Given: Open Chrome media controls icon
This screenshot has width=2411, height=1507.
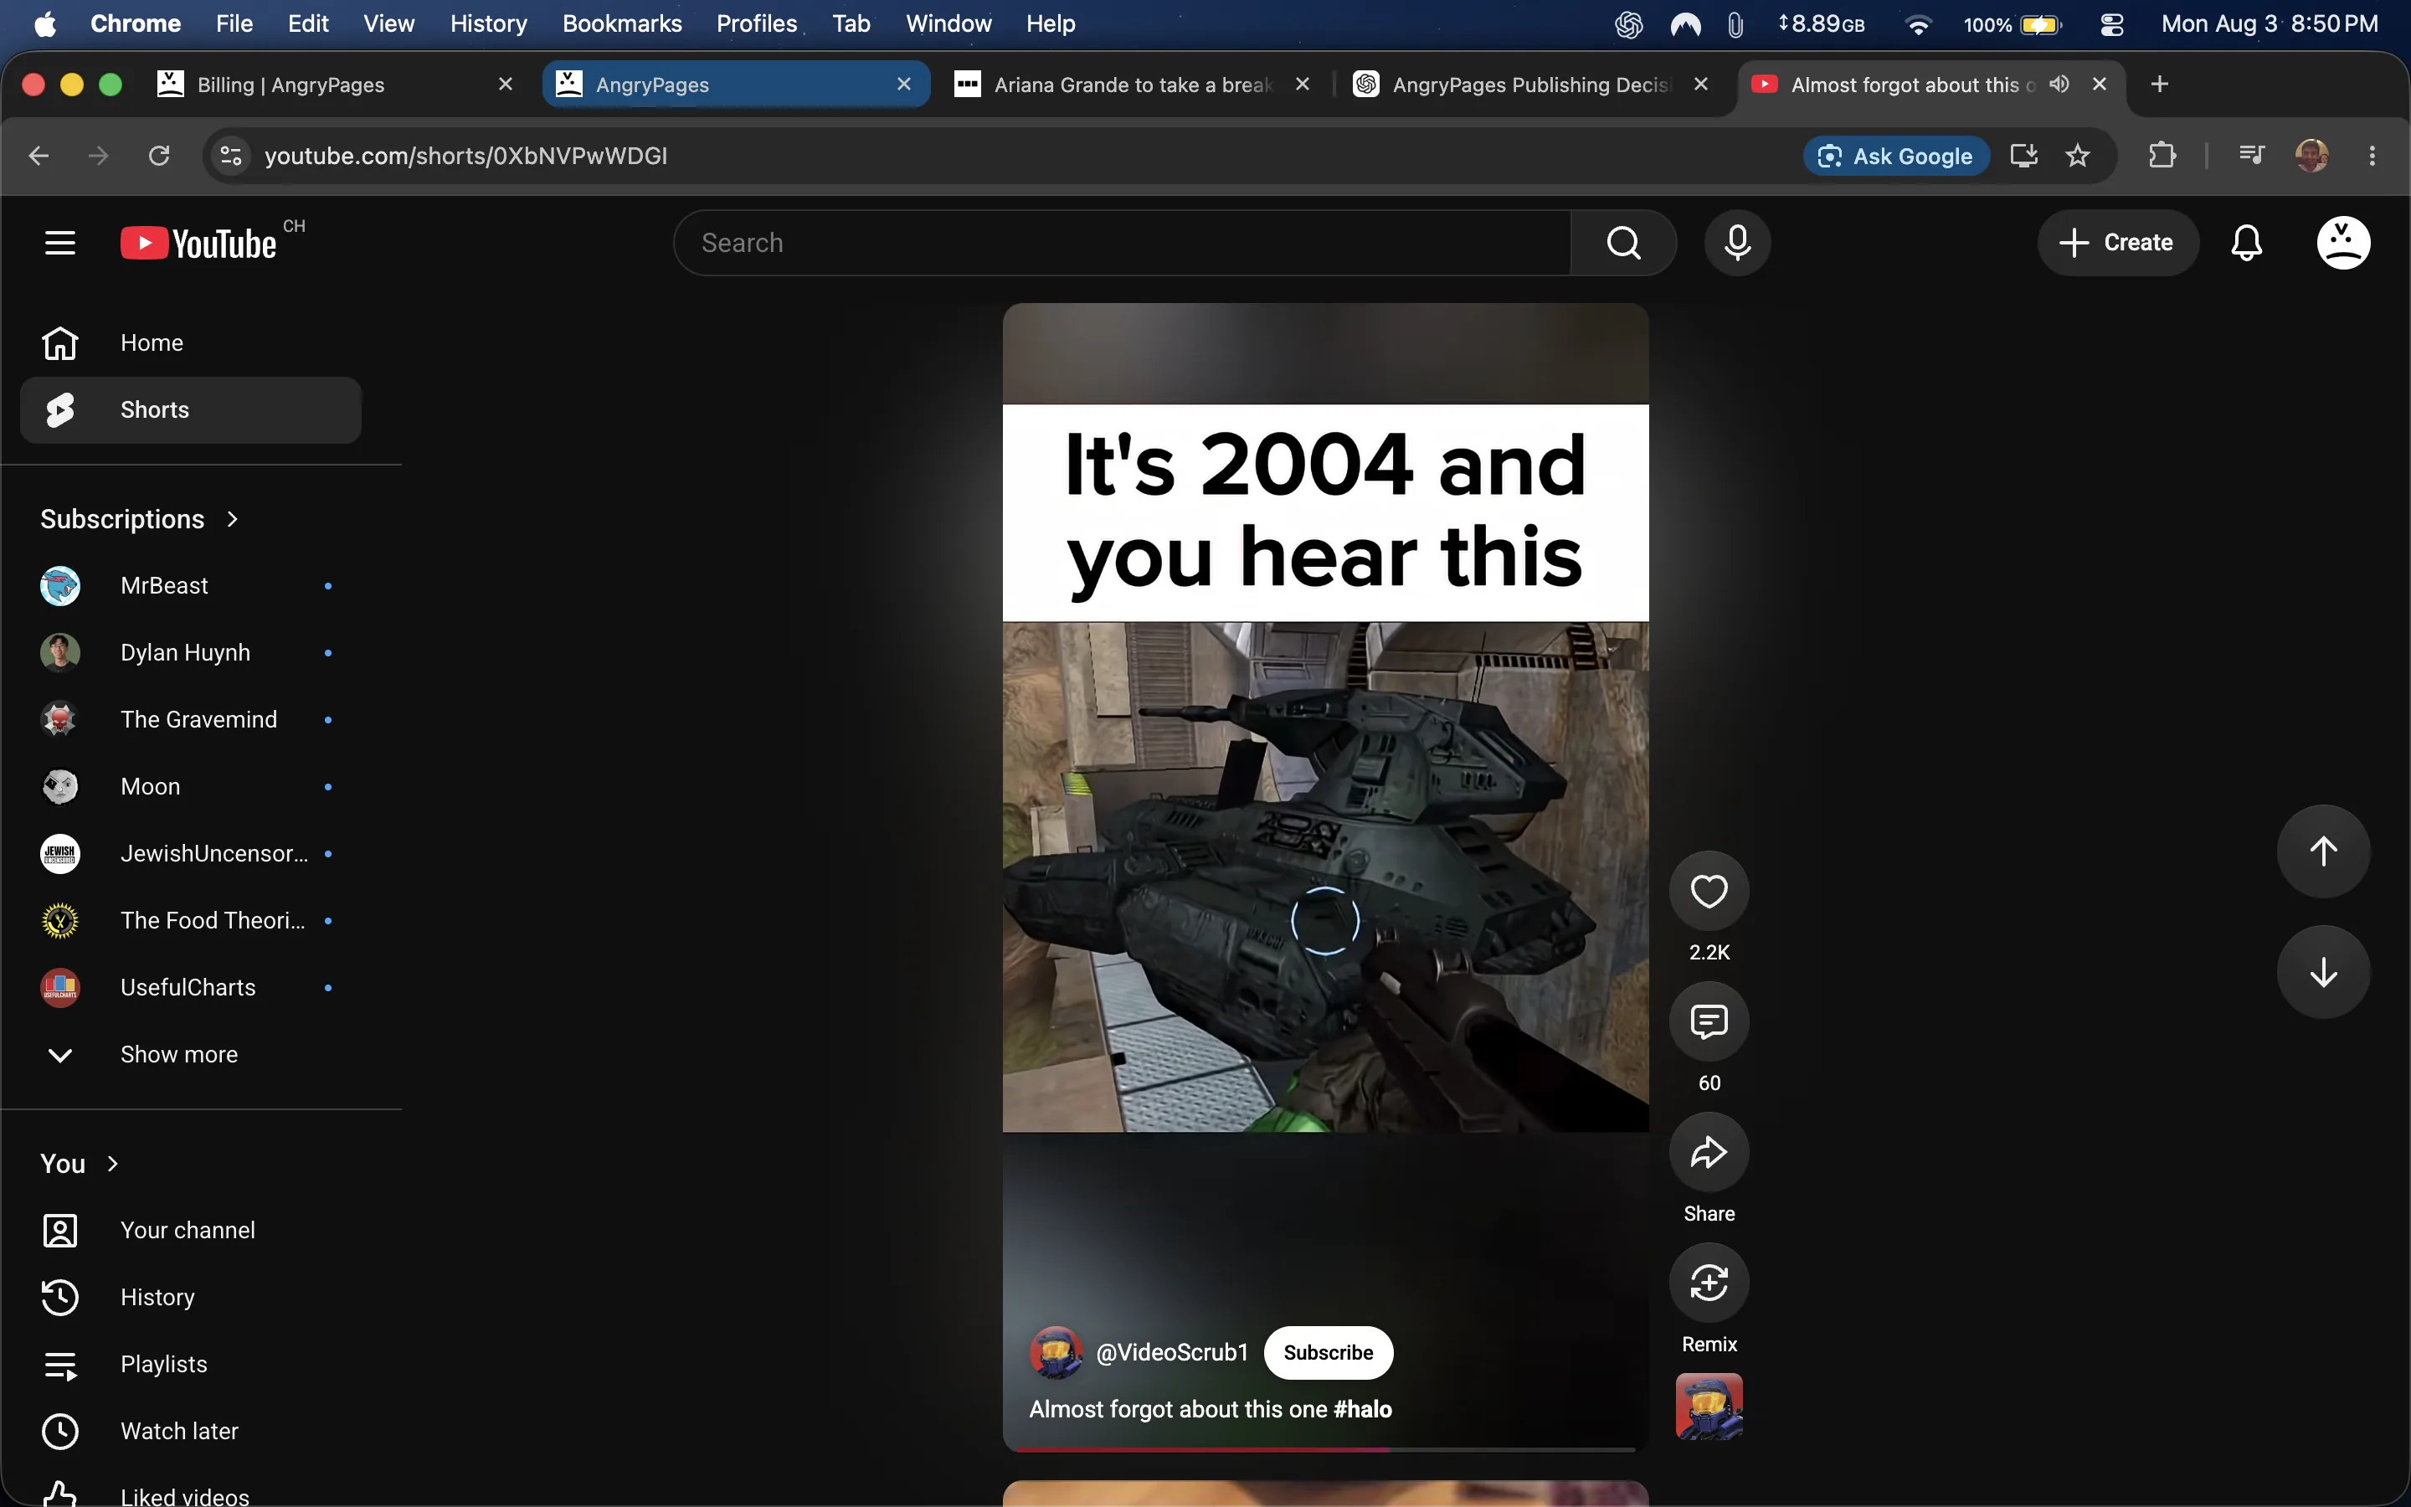Looking at the screenshot, I should [x=2252, y=156].
